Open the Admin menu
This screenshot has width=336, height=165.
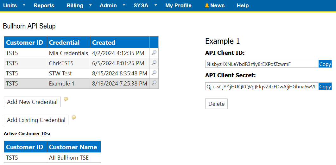108,6
